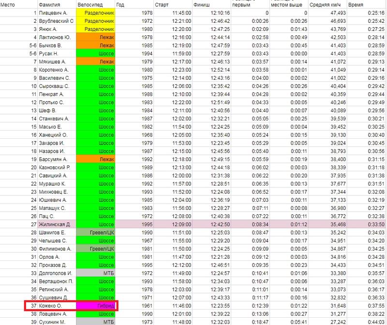The height and width of the screenshot is (325, 387).
Task: Click the name cell 'Лактионов Ю.'
Action: tap(57, 37)
